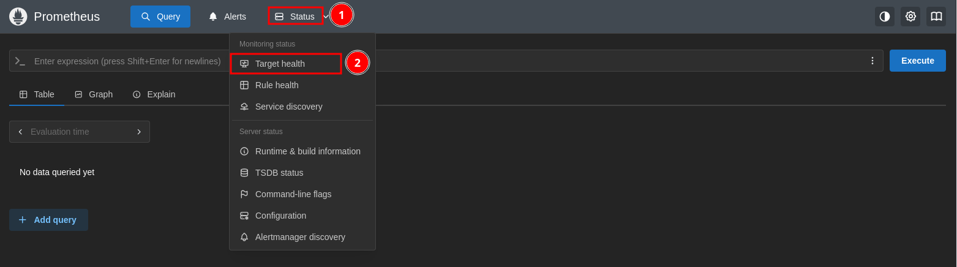
Task: Go to previous evaluation time arrow
Action: 20,132
